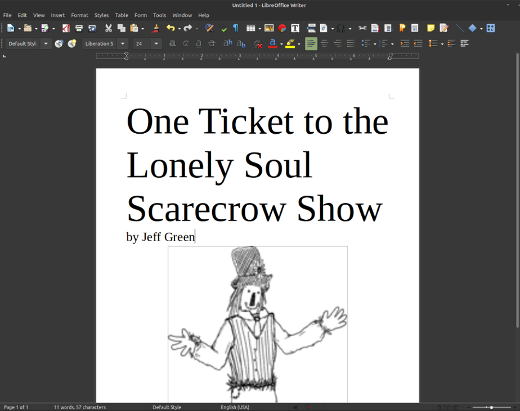This screenshot has width=520, height=411.
Task: Open the font size dropdown
Action: (x=156, y=43)
